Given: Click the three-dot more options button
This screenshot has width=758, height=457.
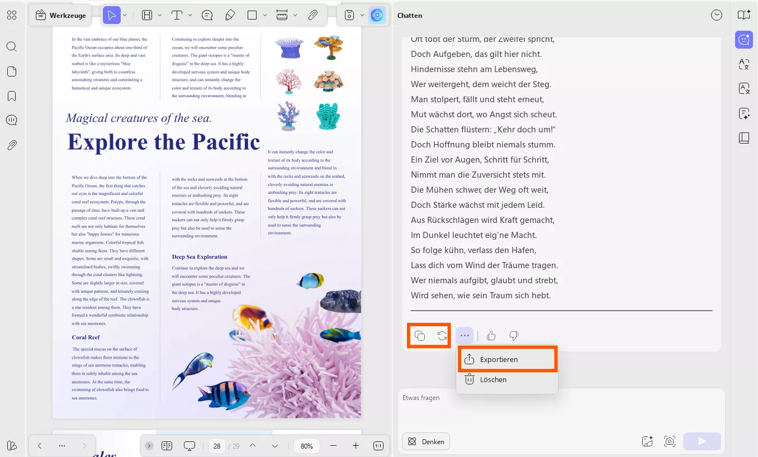Looking at the screenshot, I should pos(465,336).
